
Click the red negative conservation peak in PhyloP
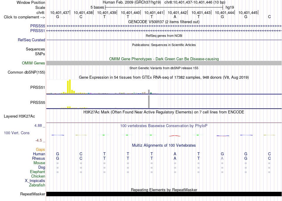coord(175,136)
